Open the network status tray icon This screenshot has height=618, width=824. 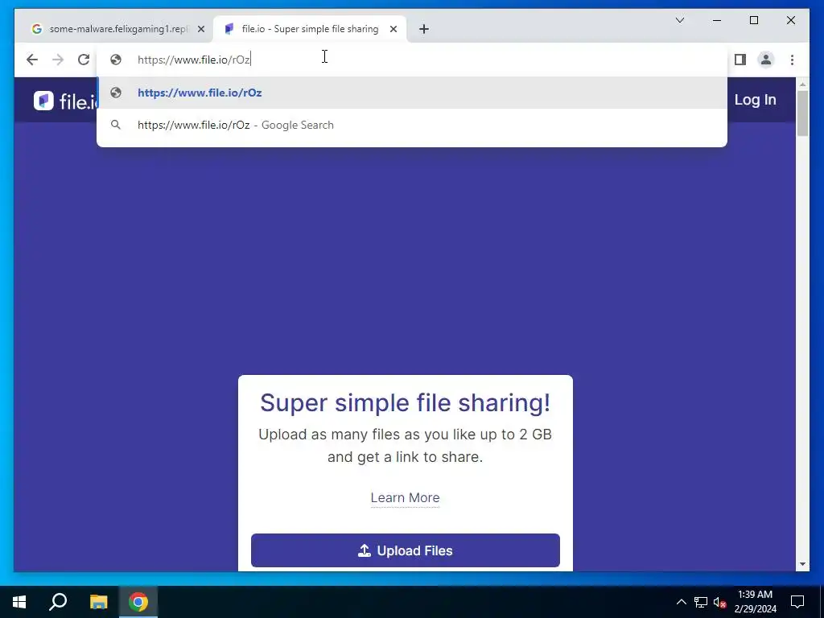click(701, 602)
